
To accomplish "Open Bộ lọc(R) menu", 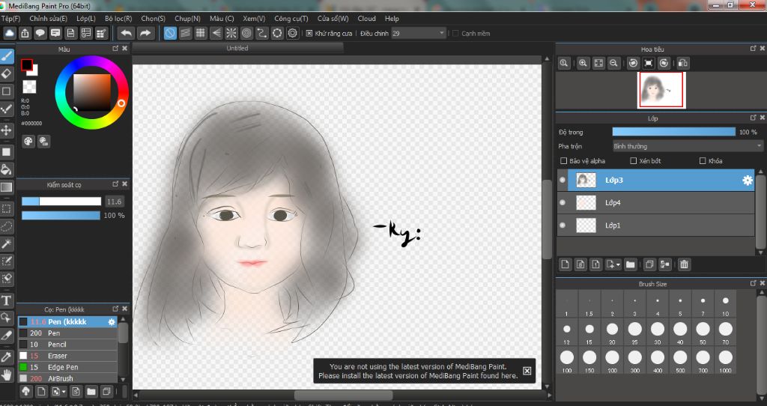I will (x=118, y=19).
